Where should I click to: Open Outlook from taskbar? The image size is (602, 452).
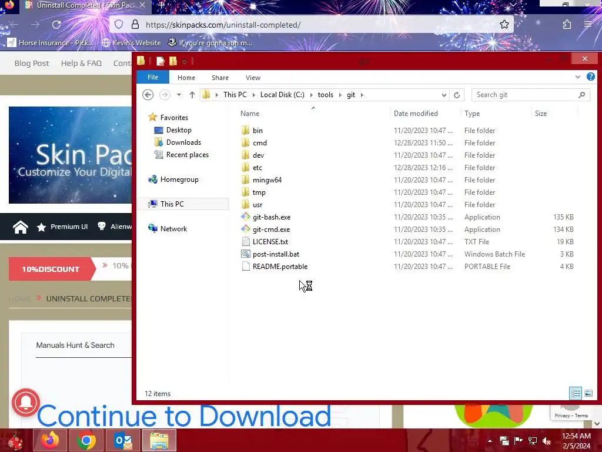pos(123,440)
